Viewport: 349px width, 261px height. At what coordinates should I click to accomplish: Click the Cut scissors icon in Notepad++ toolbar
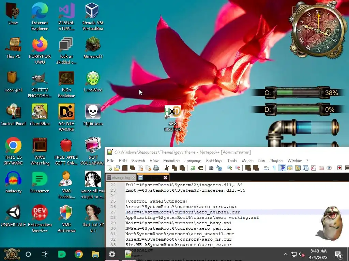tap(166, 168)
